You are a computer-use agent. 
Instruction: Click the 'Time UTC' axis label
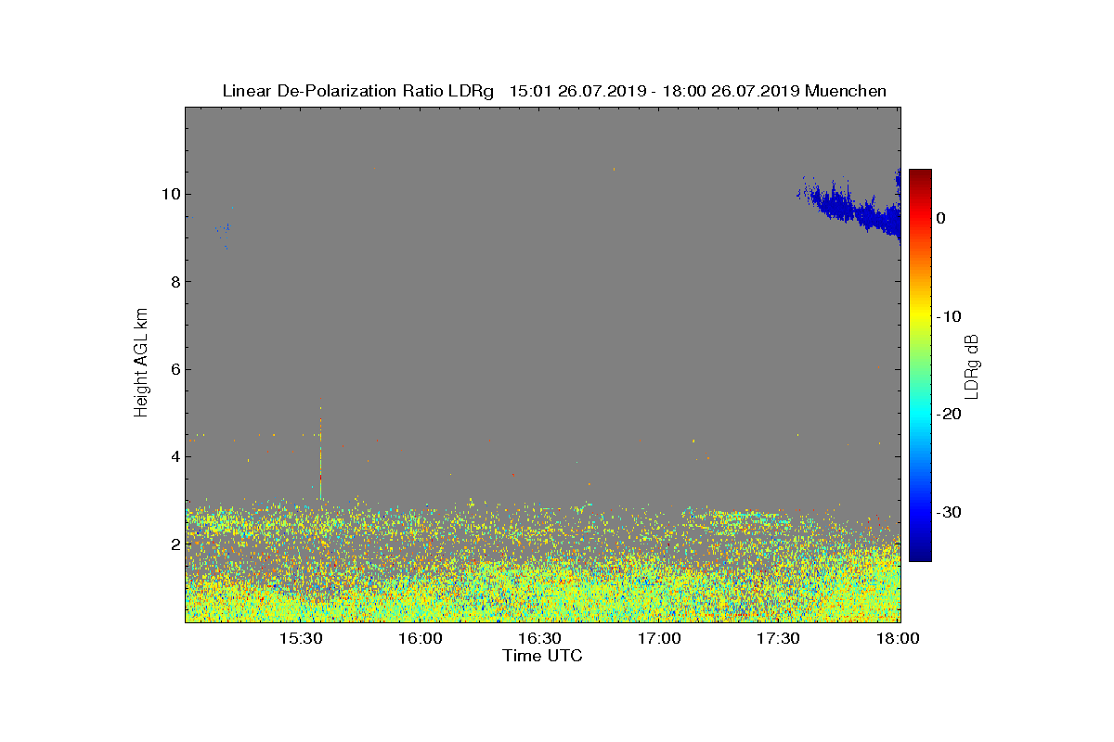tap(543, 656)
